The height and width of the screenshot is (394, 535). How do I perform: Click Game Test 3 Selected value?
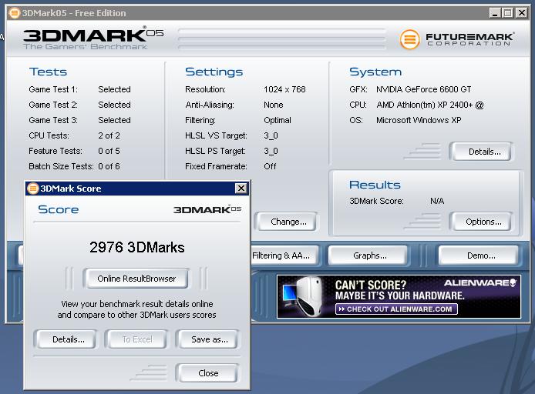coord(114,120)
